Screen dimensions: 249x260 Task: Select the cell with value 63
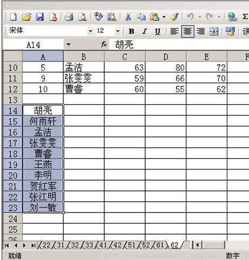pyautogui.click(x=125, y=67)
